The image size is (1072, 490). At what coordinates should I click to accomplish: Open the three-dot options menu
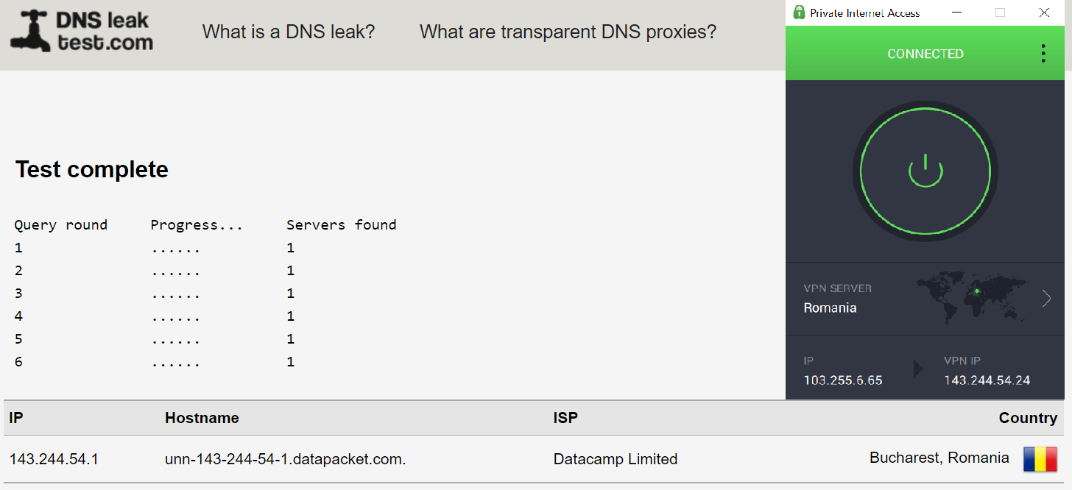(x=1043, y=54)
